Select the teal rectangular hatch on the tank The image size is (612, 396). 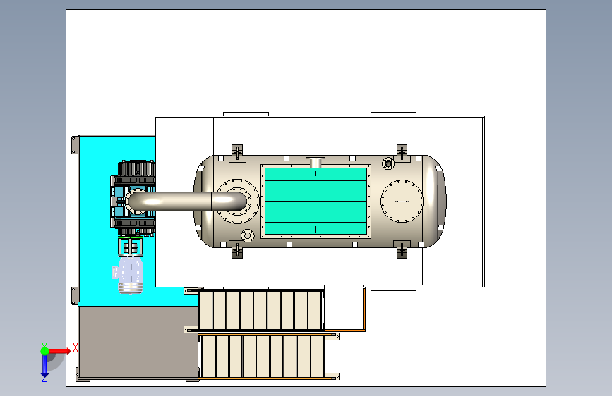[316, 201]
